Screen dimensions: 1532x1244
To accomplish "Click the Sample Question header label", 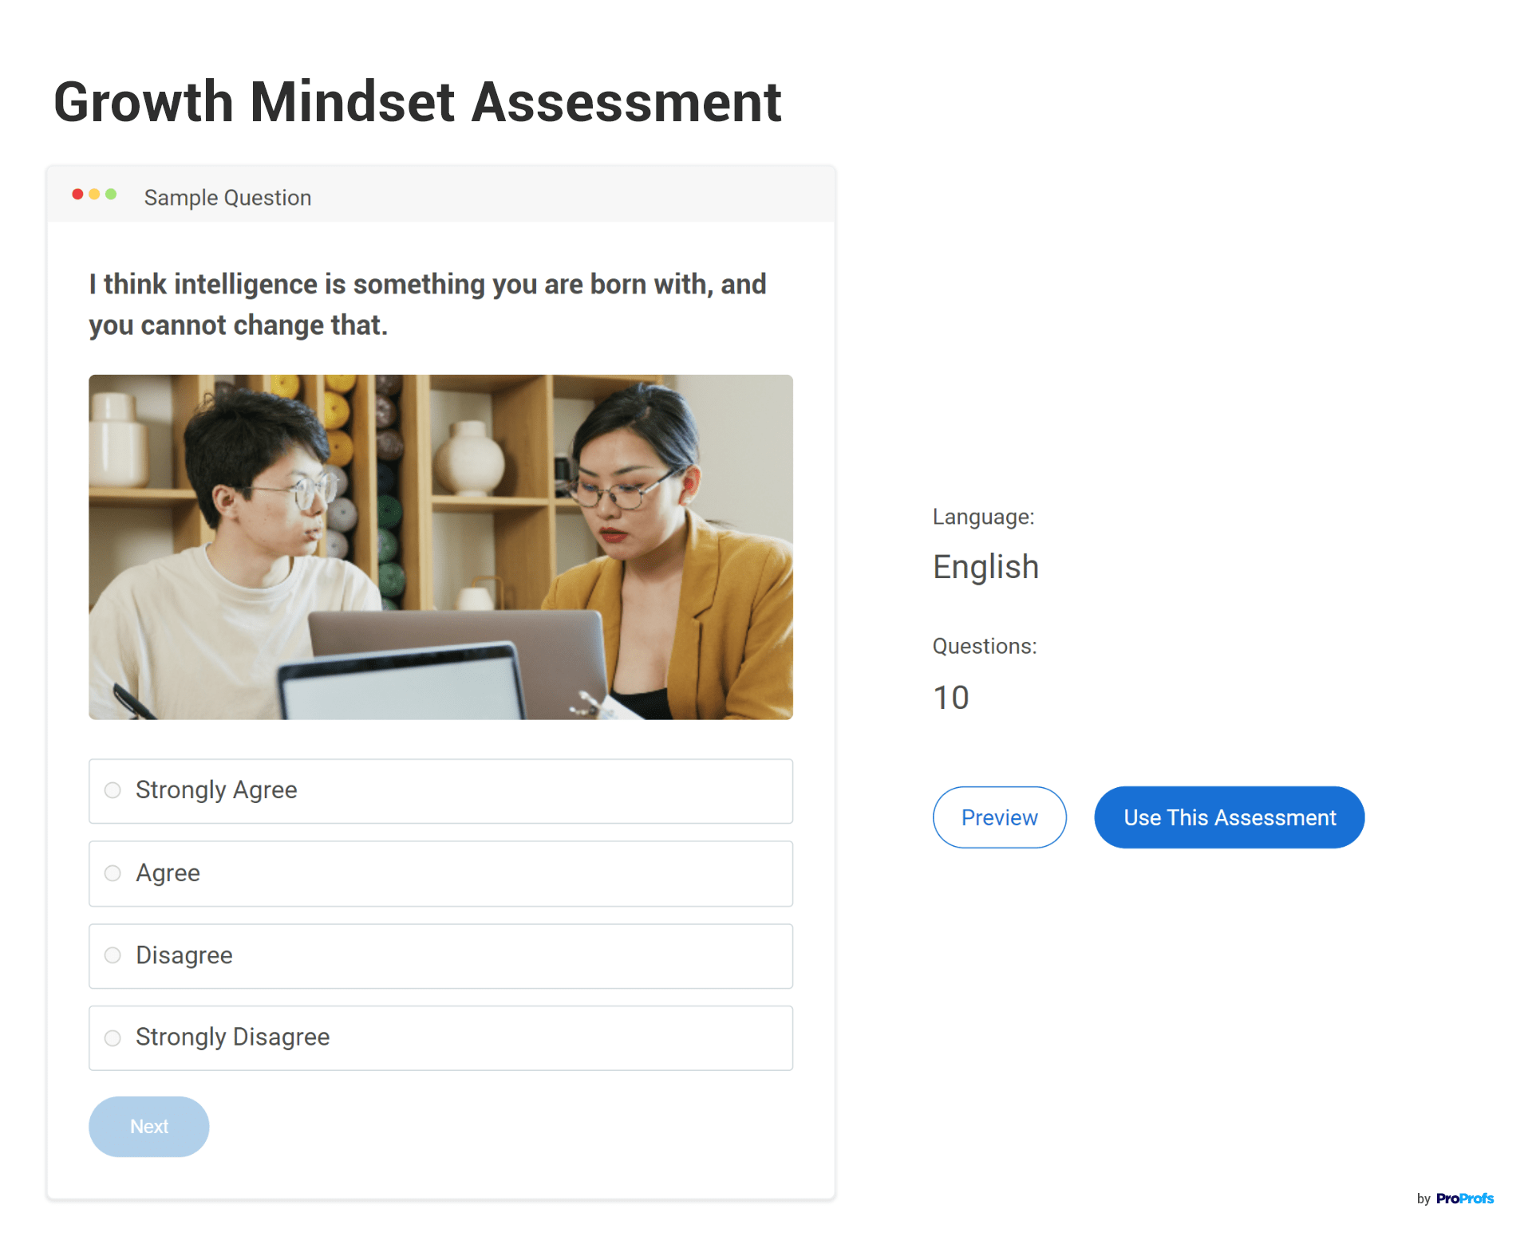I will [x=227, y=198].
